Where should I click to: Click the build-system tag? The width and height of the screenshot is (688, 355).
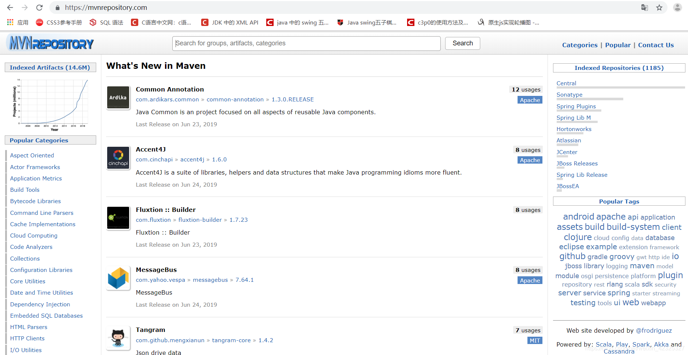633,227
